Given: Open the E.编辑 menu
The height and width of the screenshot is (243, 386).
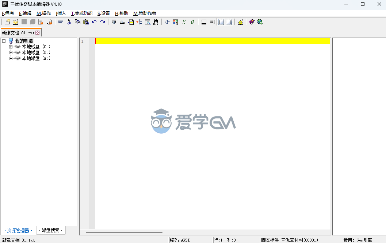Looking at the screenshot, I should tap(25, 13).
